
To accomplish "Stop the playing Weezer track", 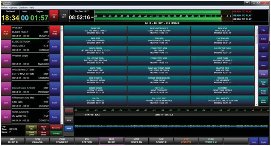I will point(55,33).
